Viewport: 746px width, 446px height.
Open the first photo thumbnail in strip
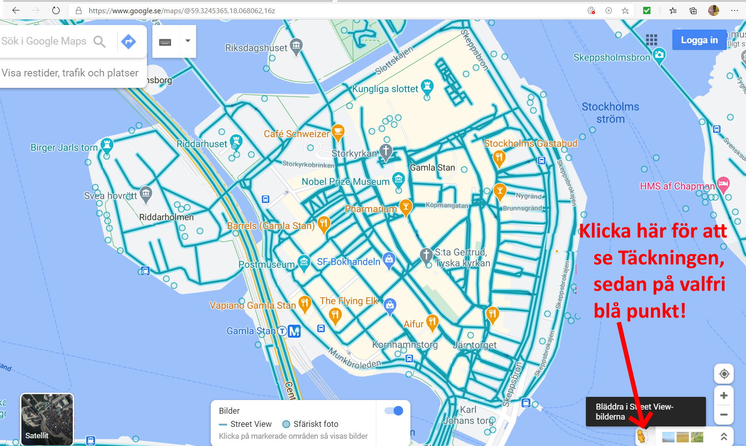click(668, 437)
